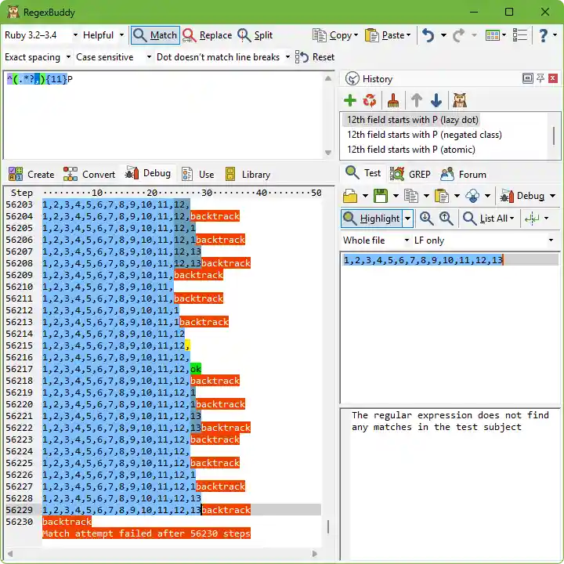Viewport: 564px width, 564px height.
Task: Open the Create tab
Action: tap(31, 175)
